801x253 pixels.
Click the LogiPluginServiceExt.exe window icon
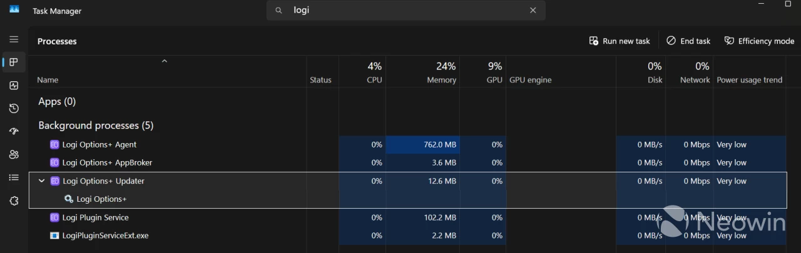pyautogui.click(x=54, y=236)
